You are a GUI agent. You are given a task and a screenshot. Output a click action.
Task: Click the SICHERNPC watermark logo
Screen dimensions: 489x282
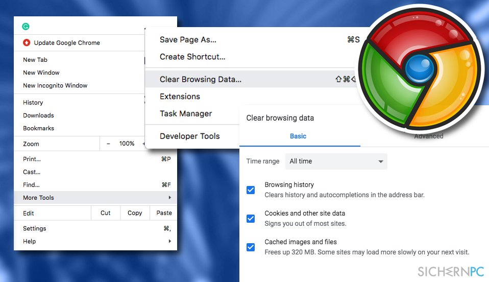[x=451, y=272]
